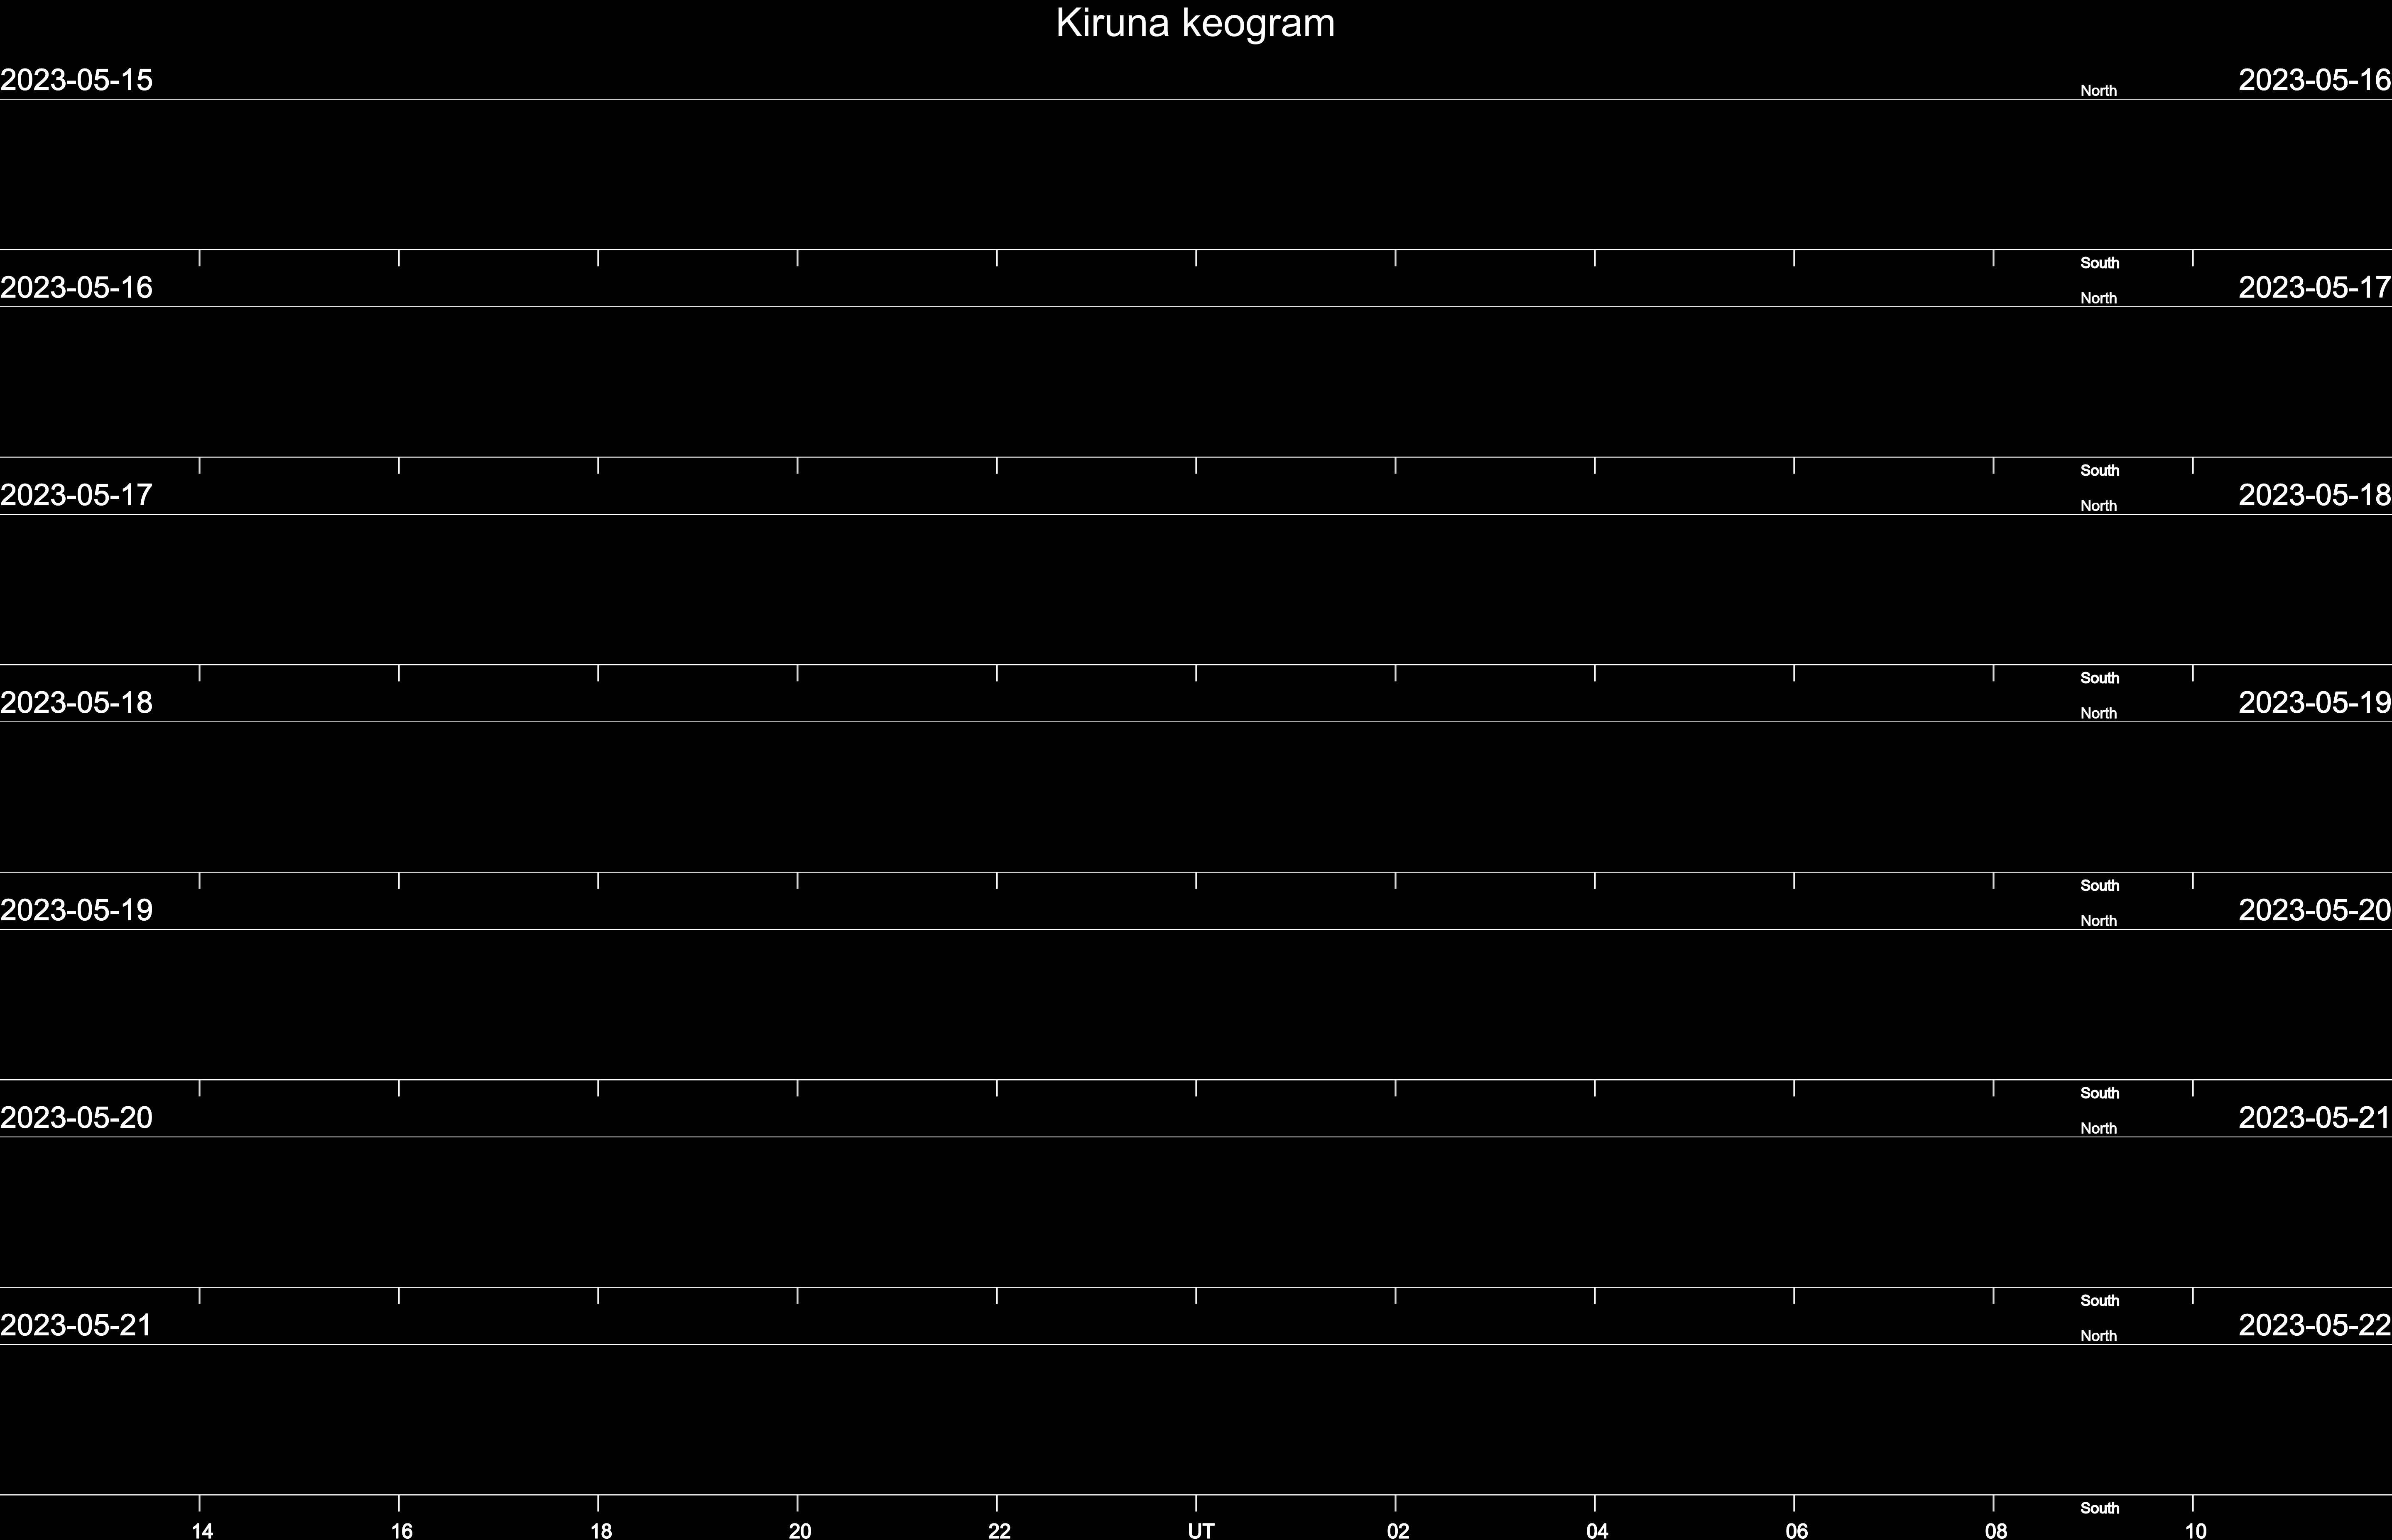
Task: Click 'South' label of row starting 2023-05-18
Action: [2100, 886]
